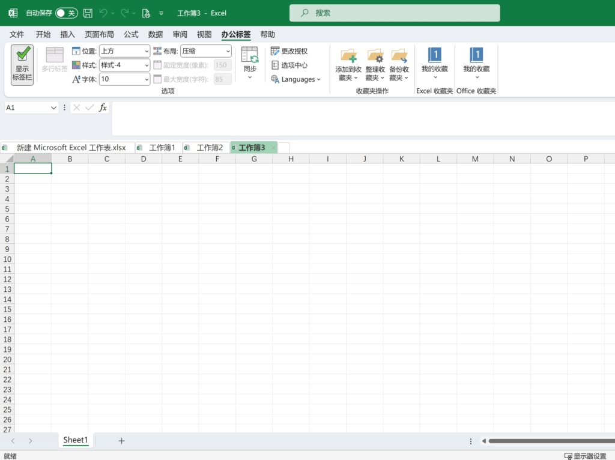Open the 字体 size dropdown showing 10
The image size is (615, 460).
click(124, 79)
